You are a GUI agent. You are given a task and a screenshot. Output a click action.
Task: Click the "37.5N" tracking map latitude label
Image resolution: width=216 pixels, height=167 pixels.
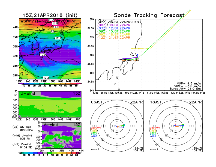pyautogui.click(x=91, y=28)
